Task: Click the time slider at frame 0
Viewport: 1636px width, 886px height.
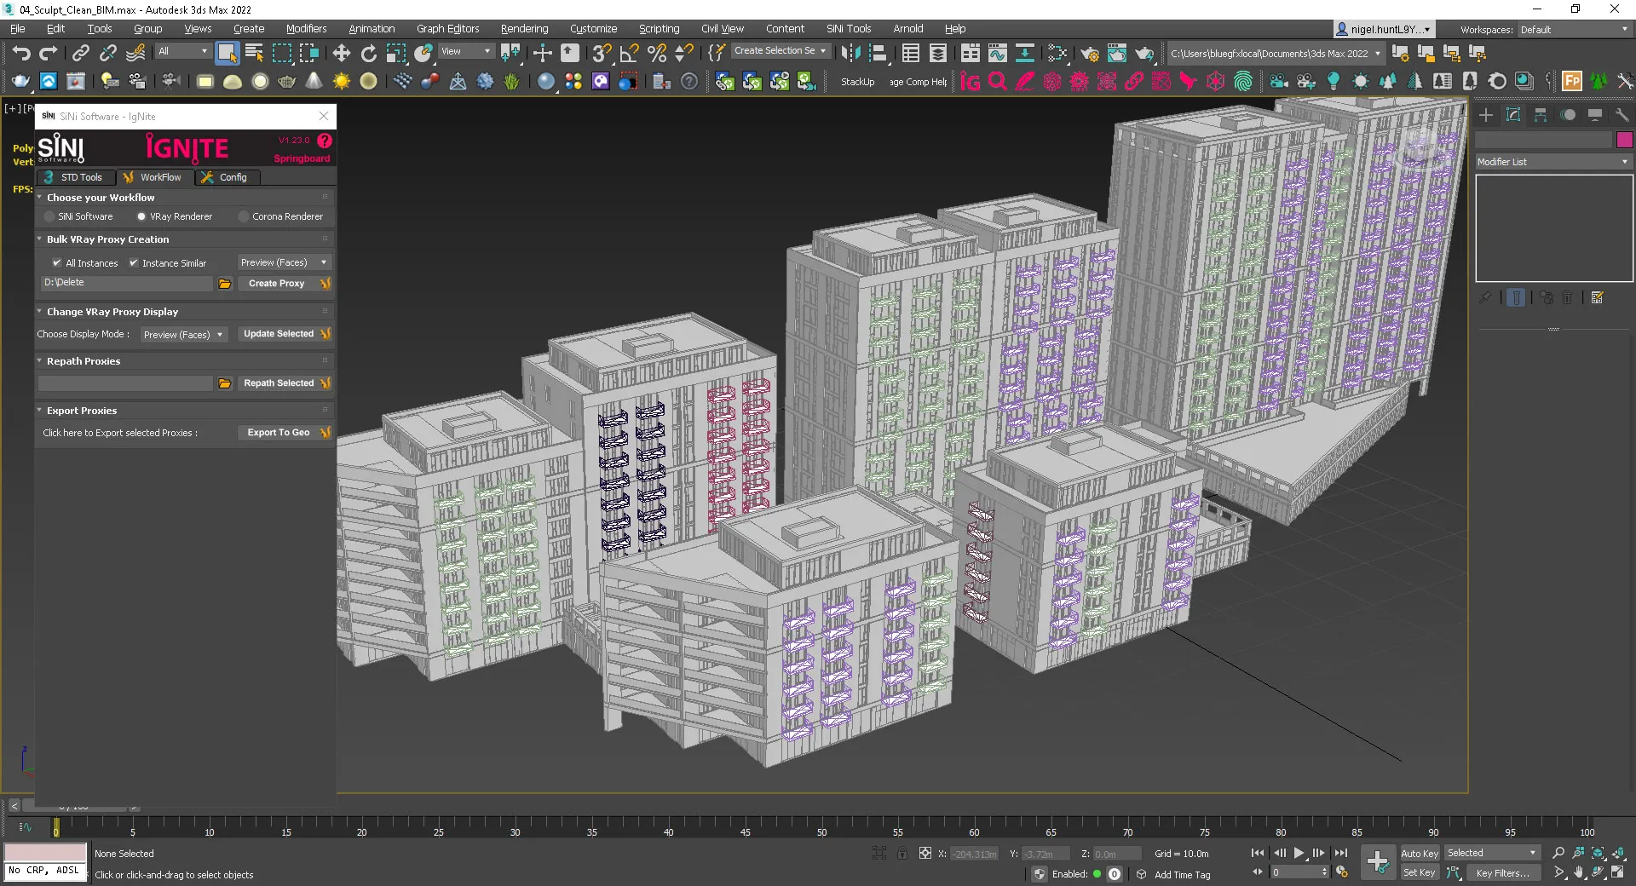Action: (x=56, y=827)
